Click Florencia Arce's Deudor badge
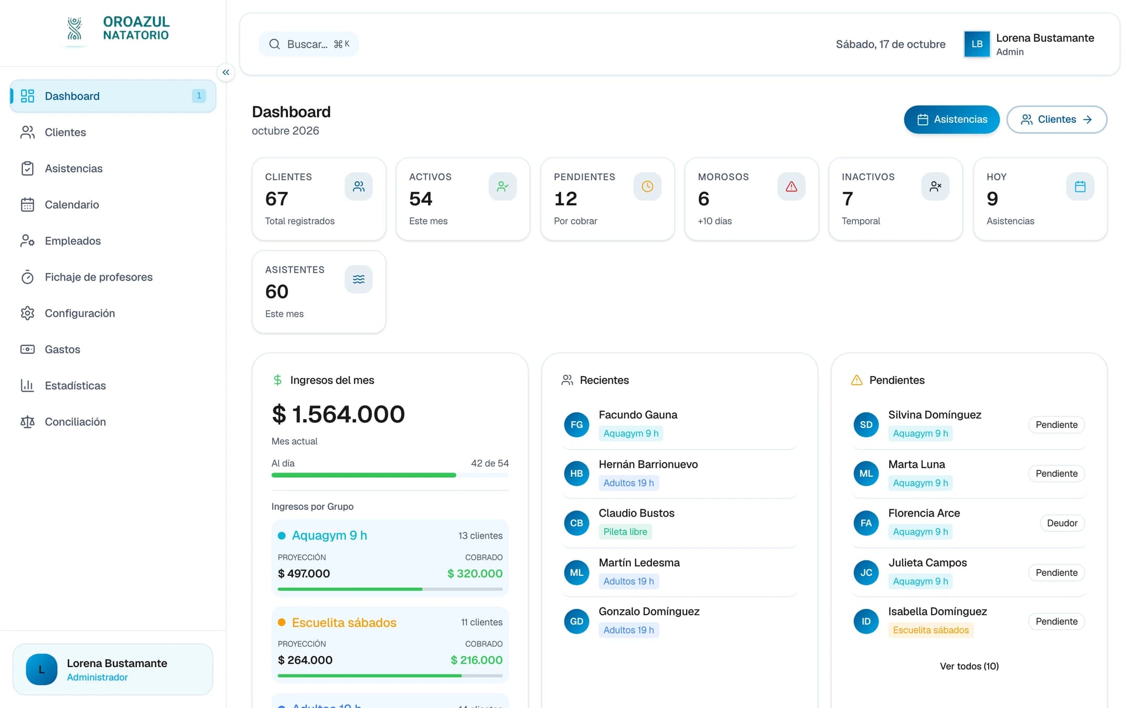1133x708 pixels. coord(1062,523)
